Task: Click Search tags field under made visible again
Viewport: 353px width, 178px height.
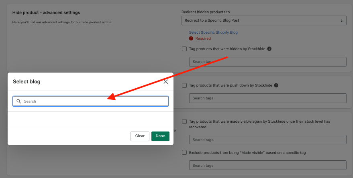Action: [x=267, y=140]
